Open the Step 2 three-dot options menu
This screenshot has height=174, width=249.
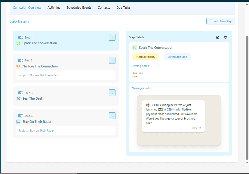[x=112, y=61]
